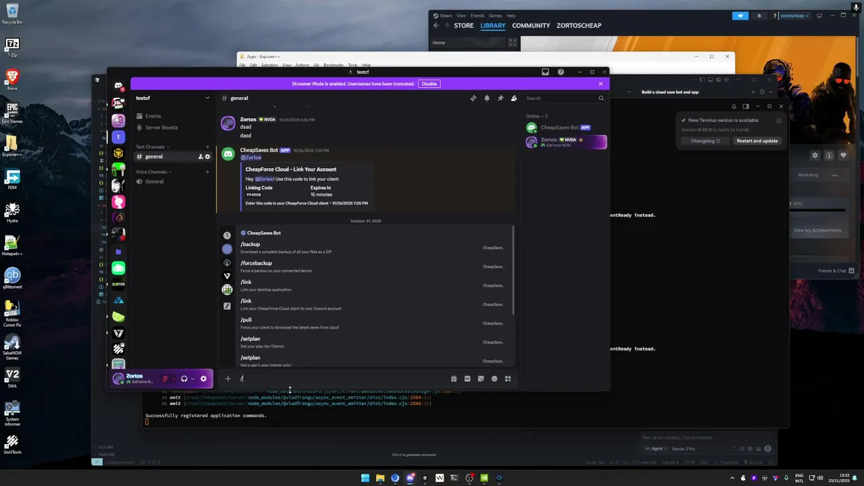Viewport: 864px width, 486px height.
Task: Switch to Steam COMMUNITY tab
Action: click(x=531, y=26)
